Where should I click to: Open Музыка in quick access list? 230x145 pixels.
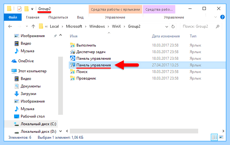27,51
